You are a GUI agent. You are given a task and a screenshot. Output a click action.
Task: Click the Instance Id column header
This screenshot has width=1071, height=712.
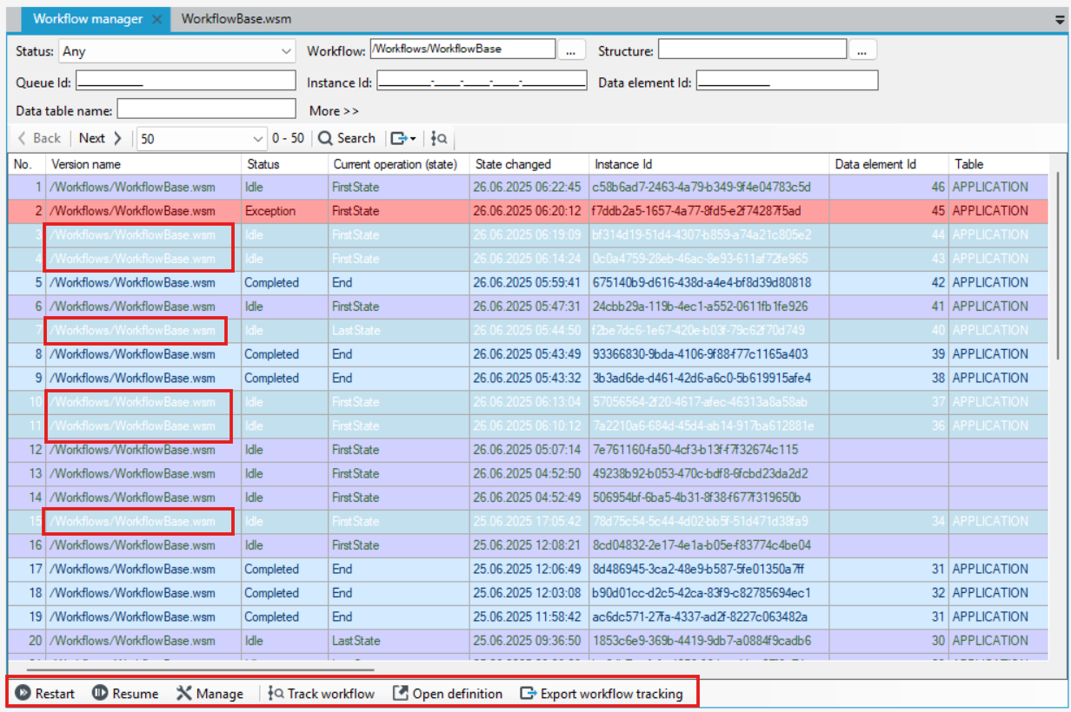(709, 164)
